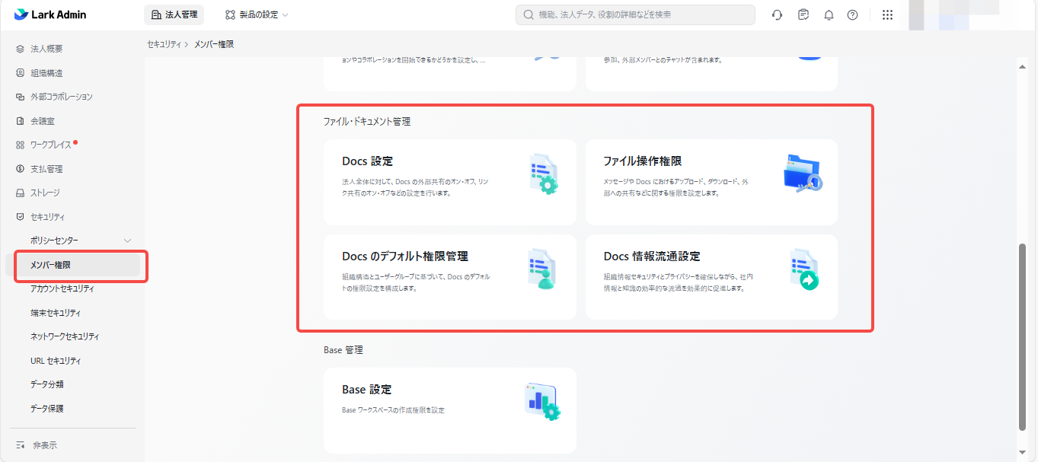
Task: Click the 会議室 icon
Action: (21, 121)
